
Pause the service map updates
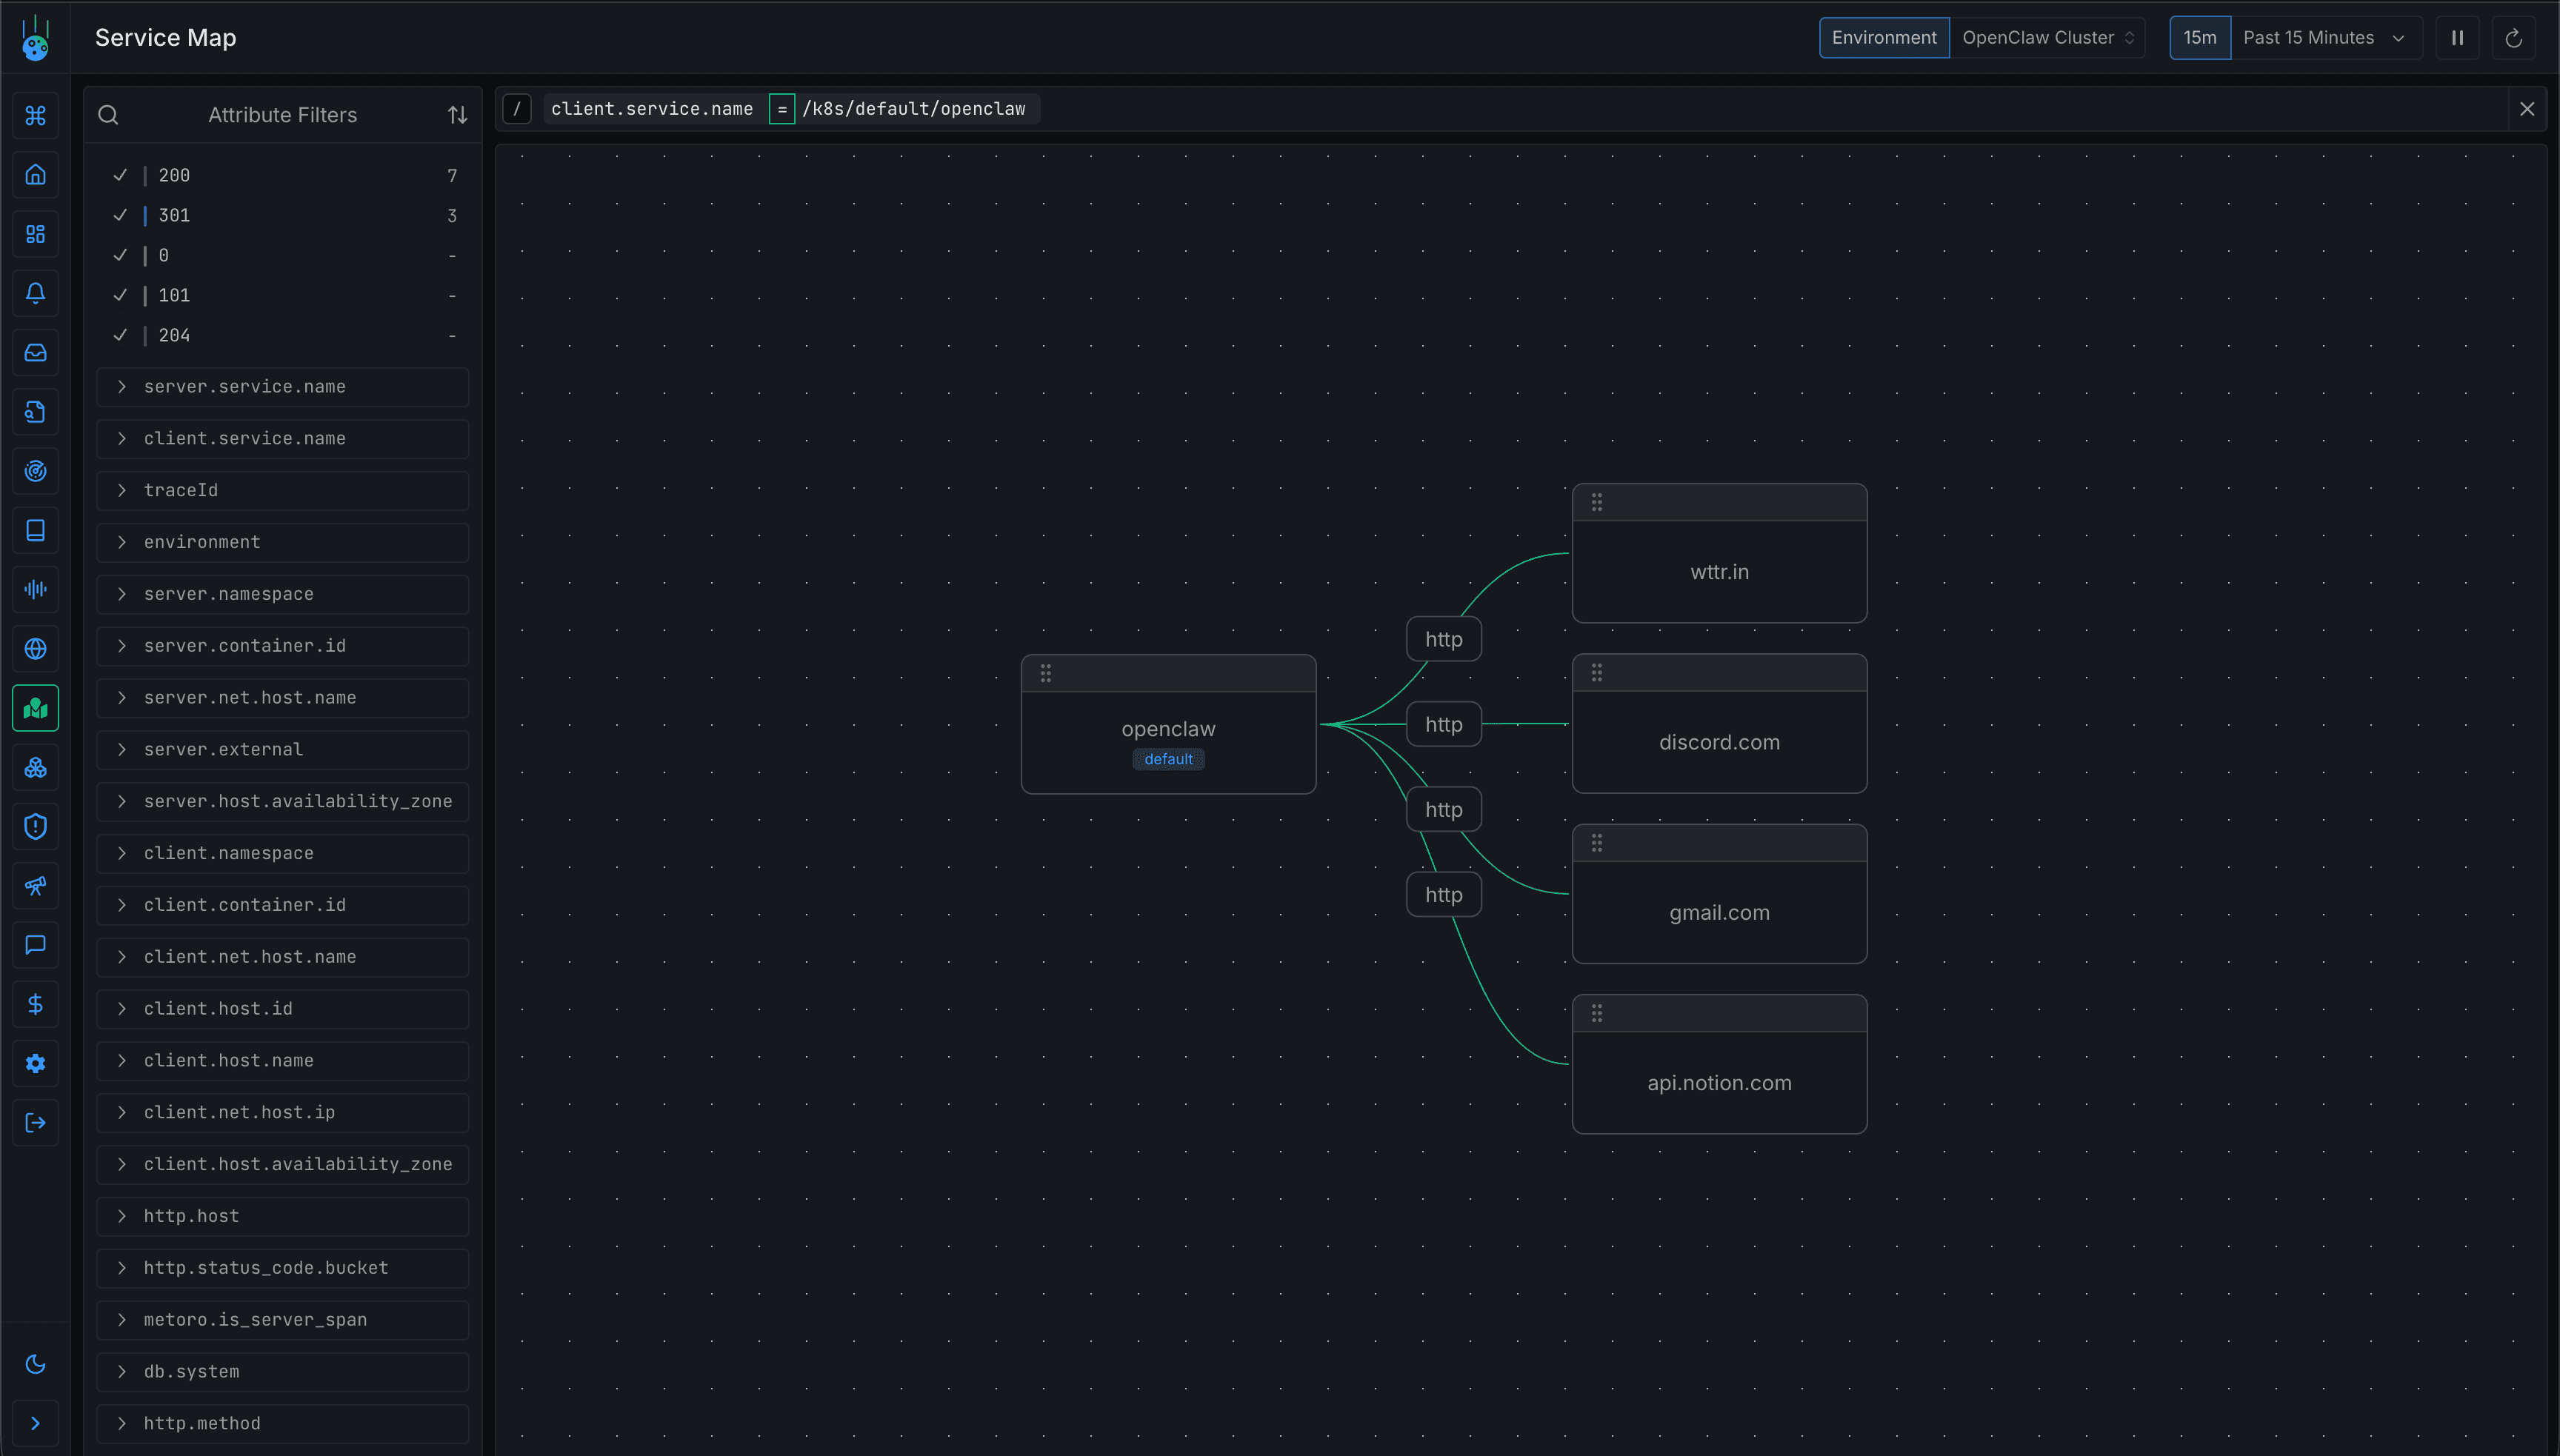tap(2458, 37)
